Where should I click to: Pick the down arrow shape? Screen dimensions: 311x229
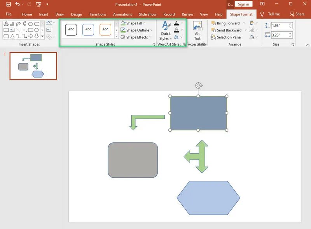[37, 36]
